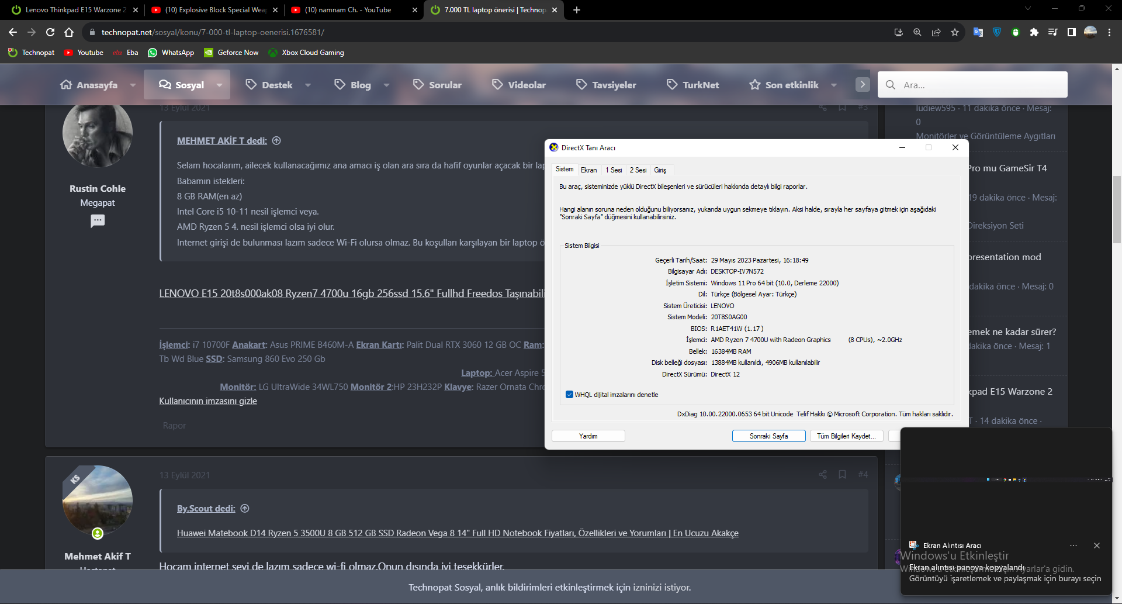
Task: Click the pro mu GameSir T4 sidebar thread
Action: (x=1007, y=168)
